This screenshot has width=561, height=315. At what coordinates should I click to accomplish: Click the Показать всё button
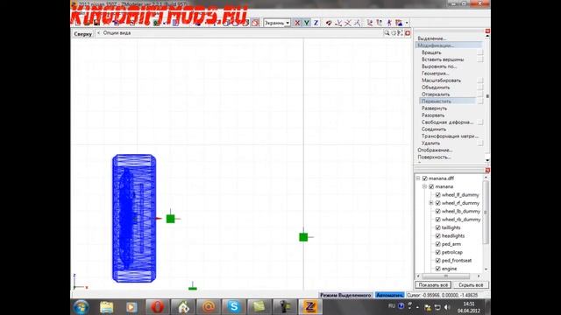433,285
